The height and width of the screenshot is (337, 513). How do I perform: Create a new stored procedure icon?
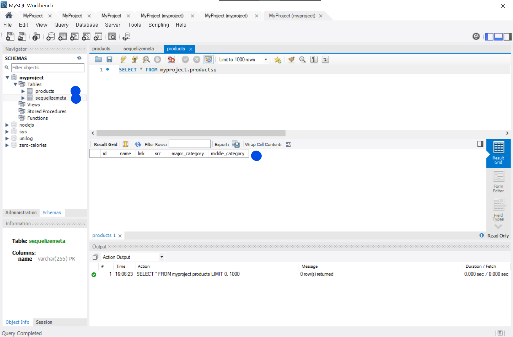click(x=86, y=37)
